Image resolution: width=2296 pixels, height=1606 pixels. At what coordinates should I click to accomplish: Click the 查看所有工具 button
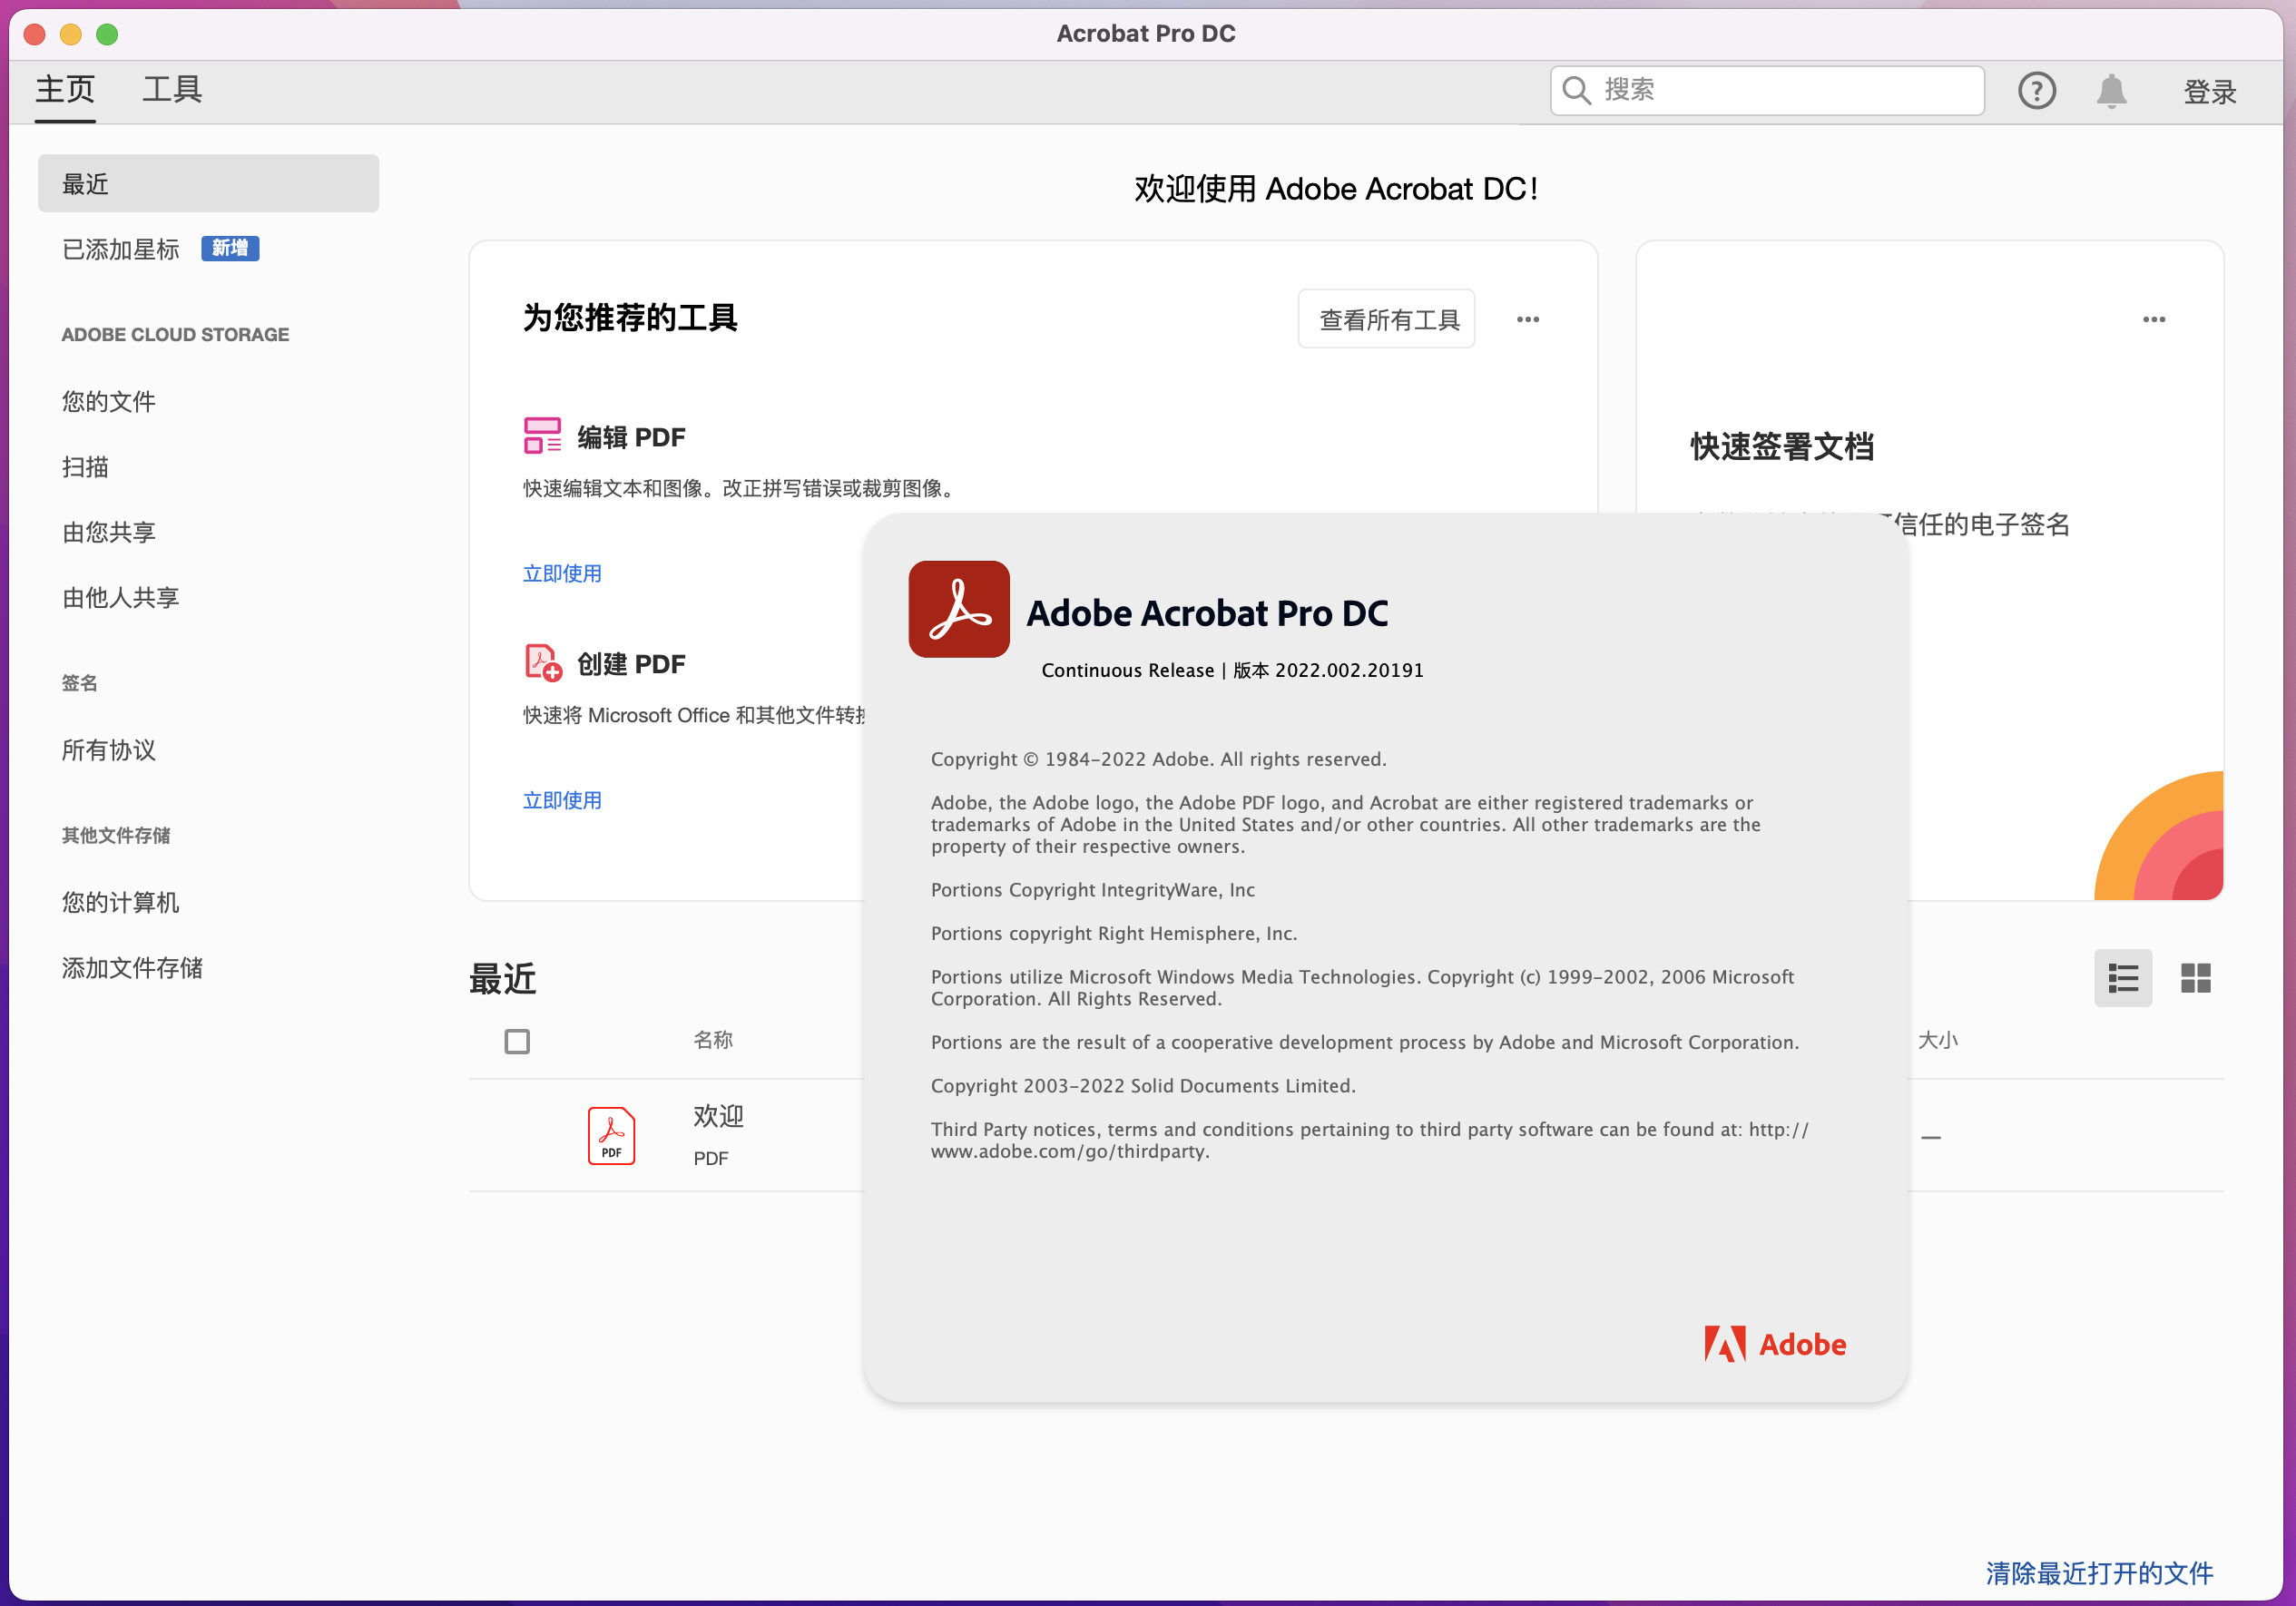pos(1387,319)
